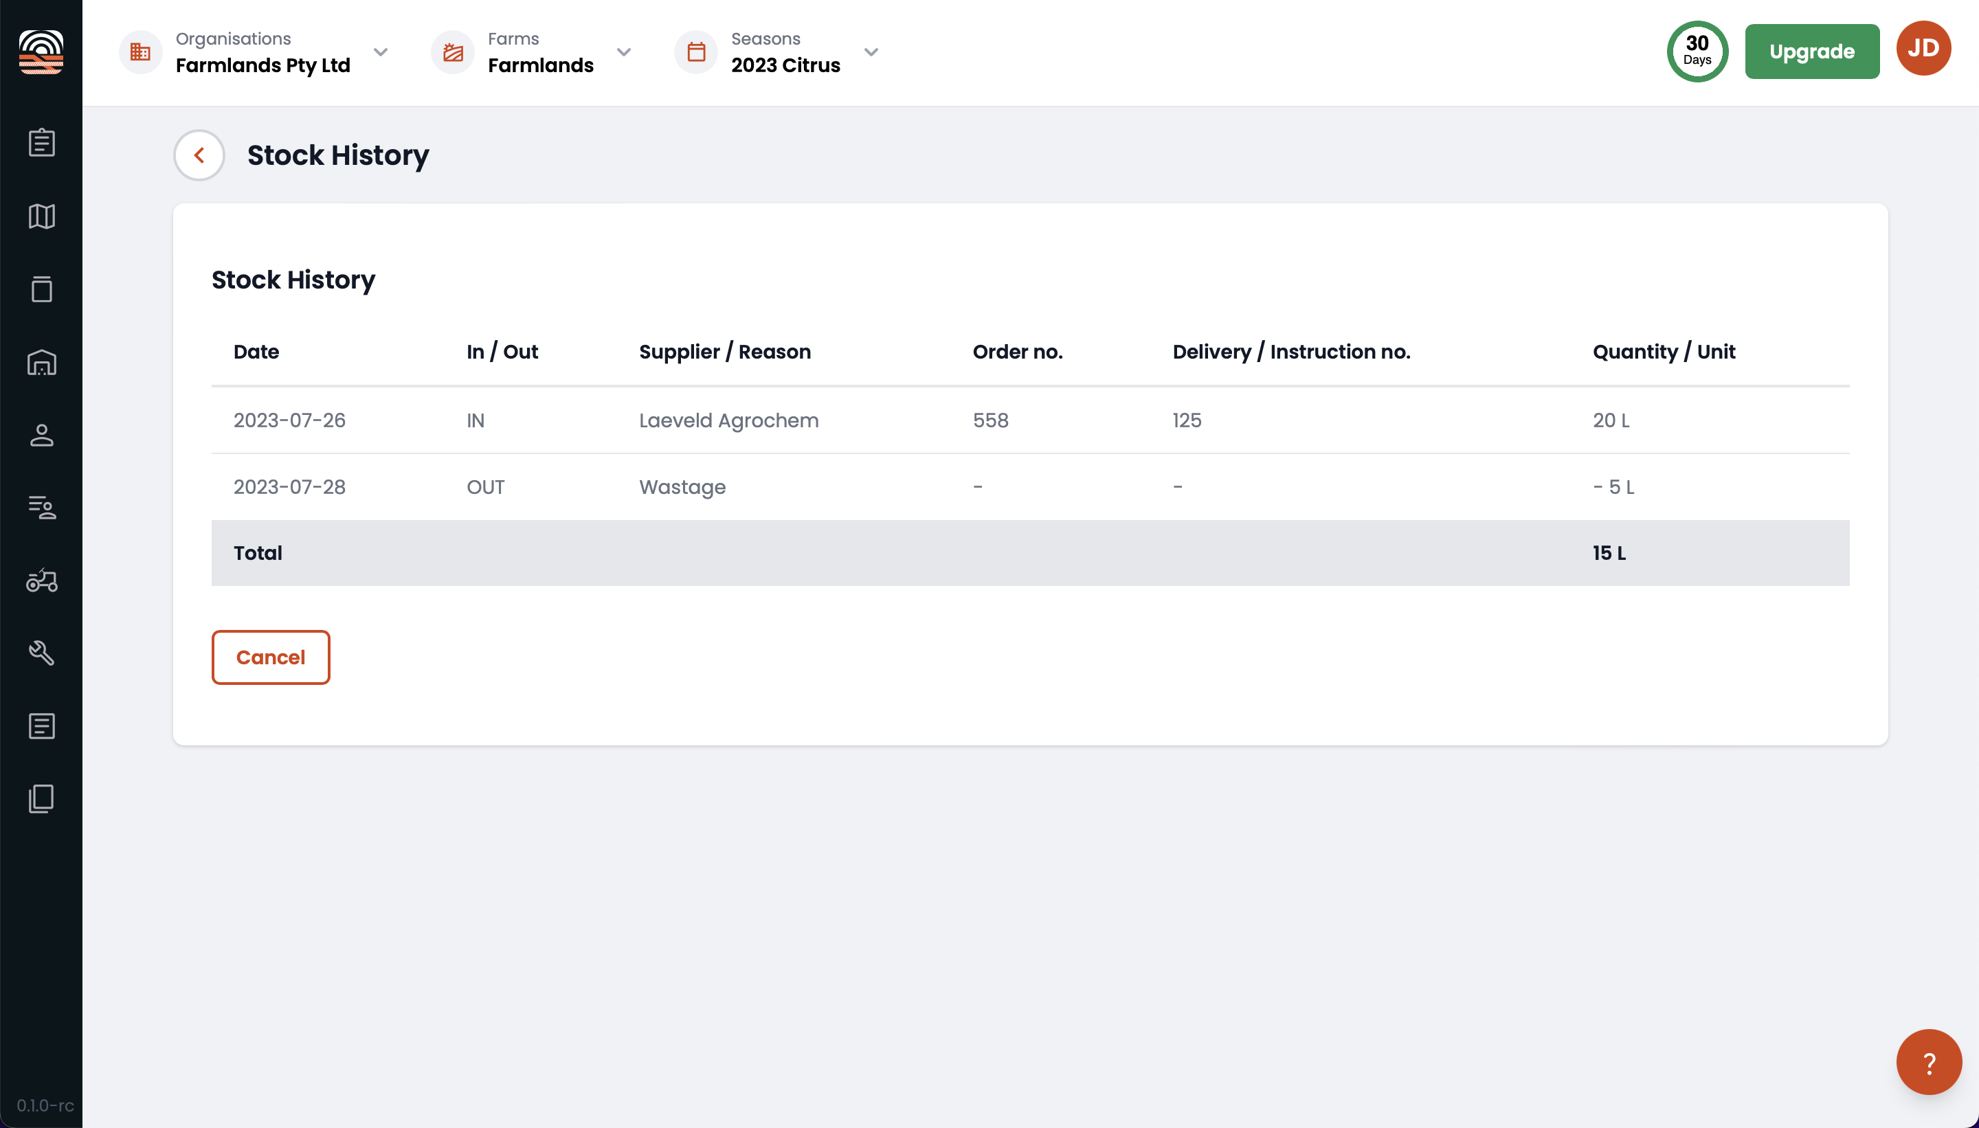
Task: Click the Organisations building icon
Action: 140,52
